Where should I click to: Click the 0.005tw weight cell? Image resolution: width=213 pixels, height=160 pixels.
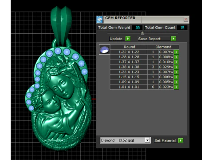click(x=166, y=82)
